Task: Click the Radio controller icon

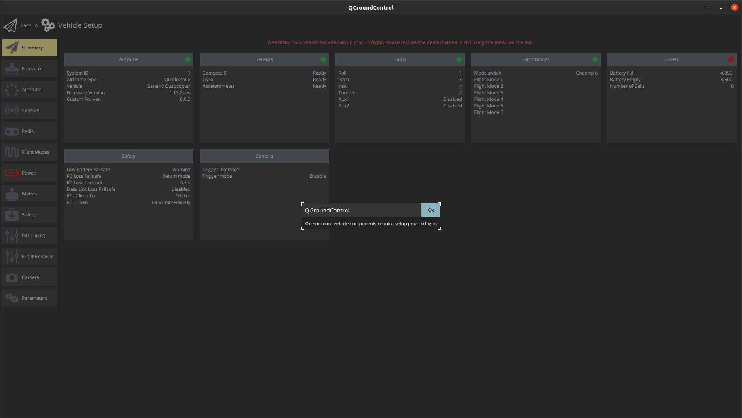Action: pyautogui.click(x=12, y=131)
